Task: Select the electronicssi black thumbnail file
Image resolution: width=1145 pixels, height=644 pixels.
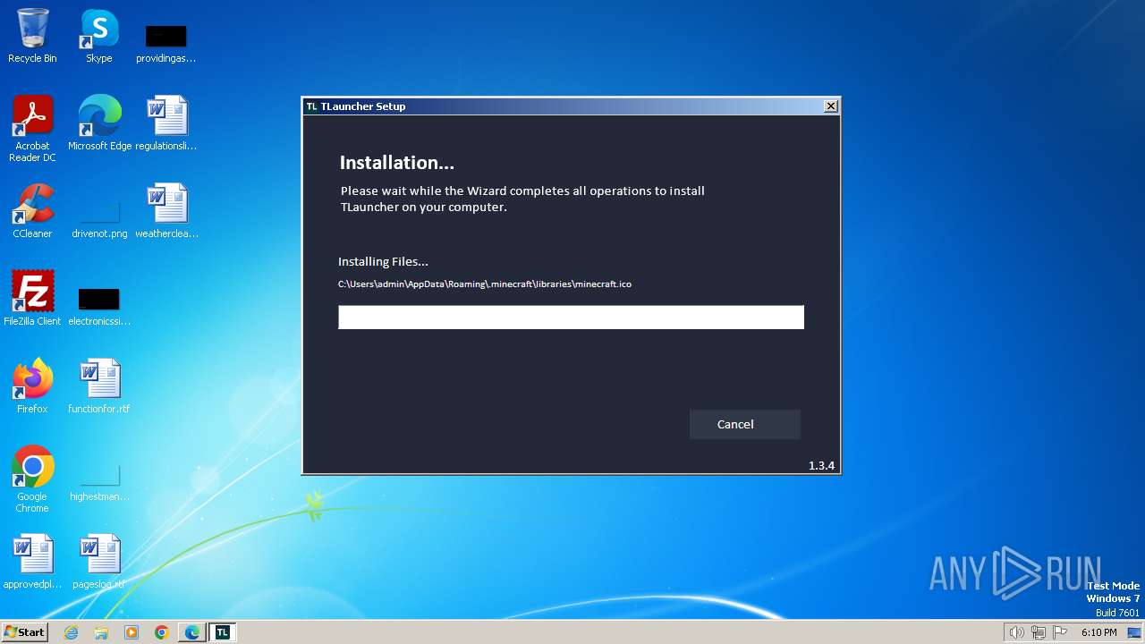Action: pyautogui.click(x=99, y=306)
